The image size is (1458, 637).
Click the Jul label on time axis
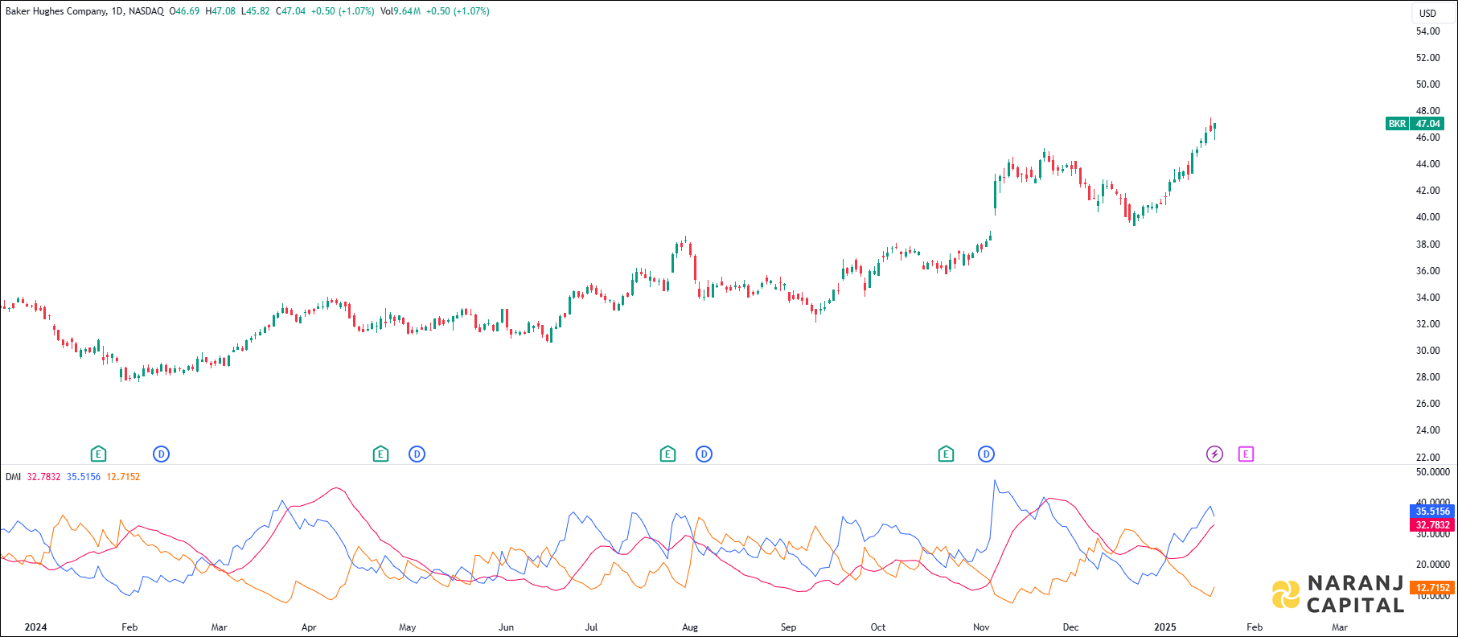click(591, 627)
